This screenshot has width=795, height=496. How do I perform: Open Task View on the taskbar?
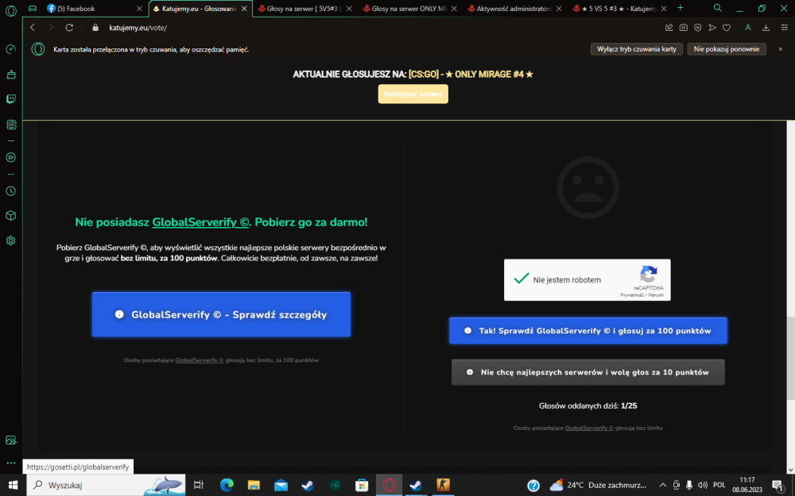click(198, 485)
